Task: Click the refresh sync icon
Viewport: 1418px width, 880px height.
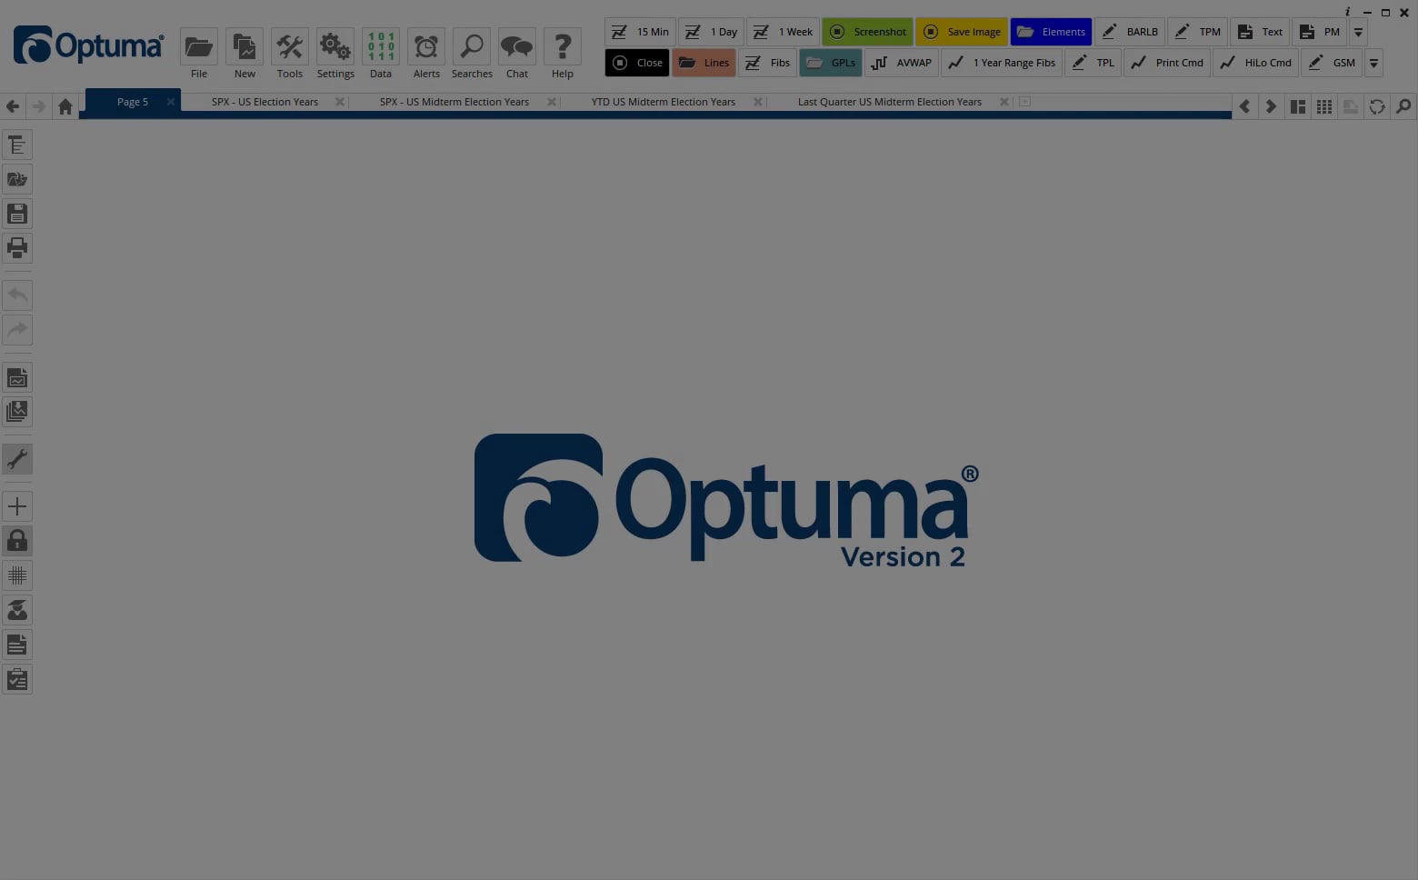Action: click(1377, 106)
